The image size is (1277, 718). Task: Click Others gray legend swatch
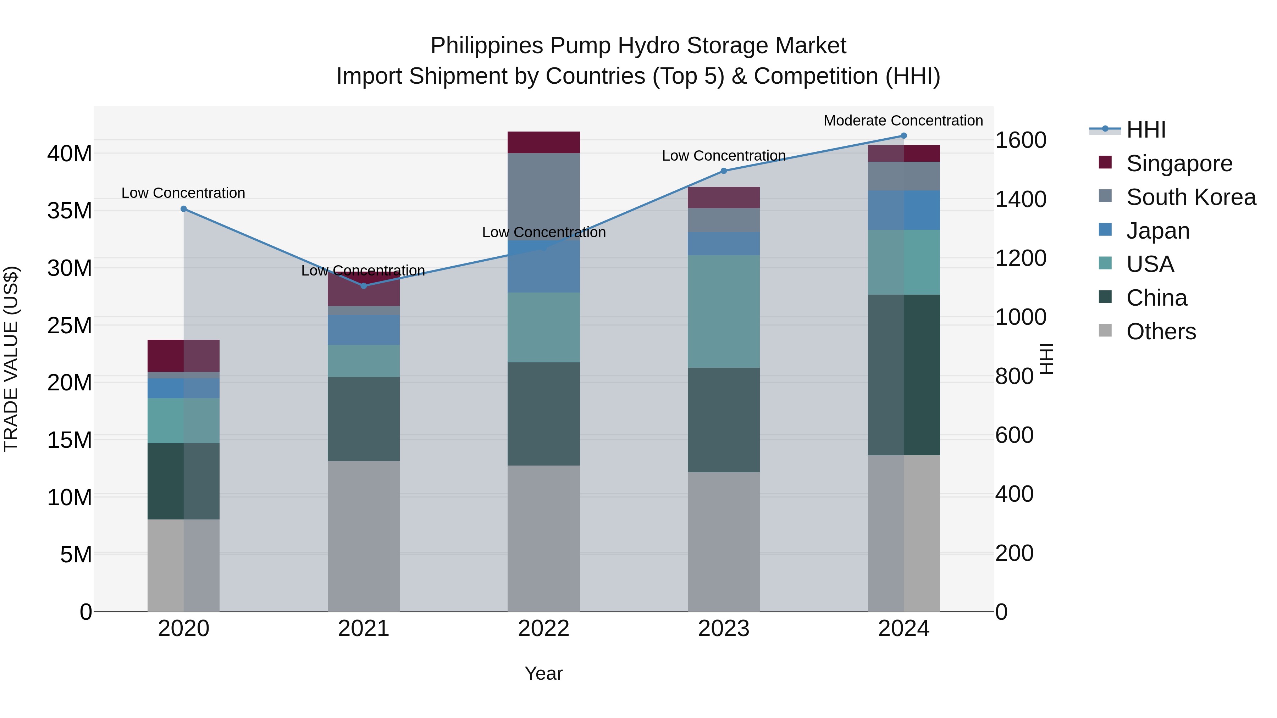1105,330
